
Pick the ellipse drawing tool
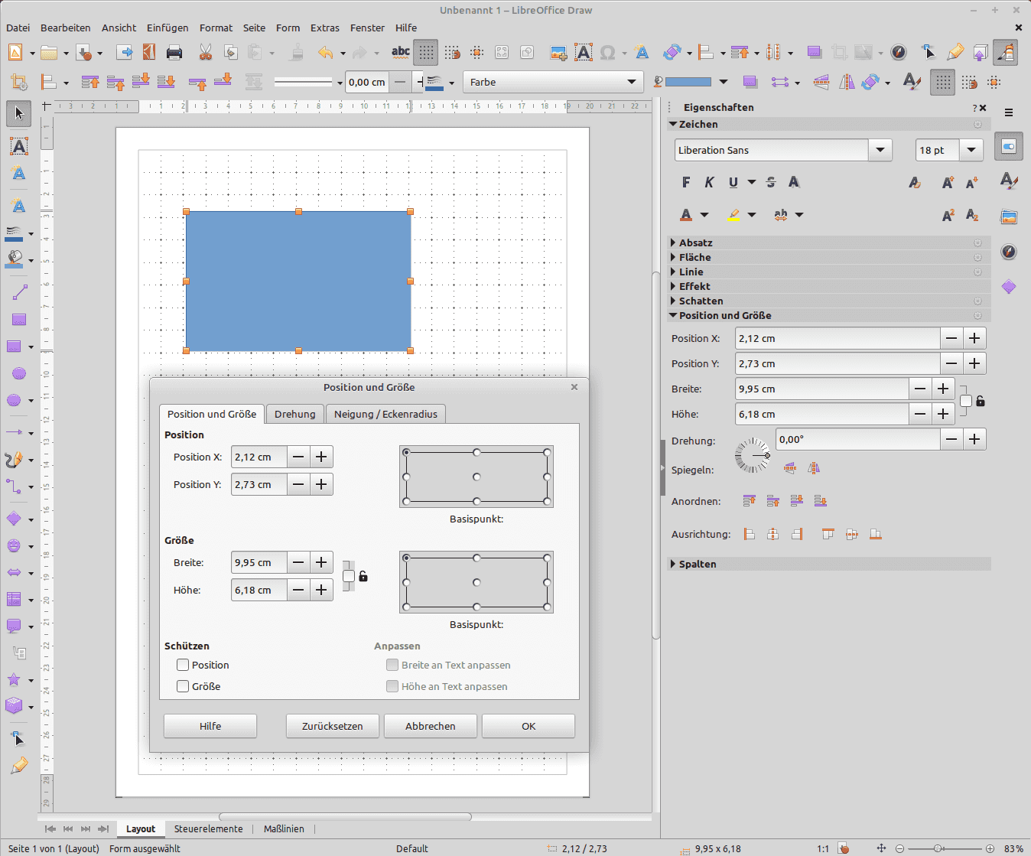(18, 373)
